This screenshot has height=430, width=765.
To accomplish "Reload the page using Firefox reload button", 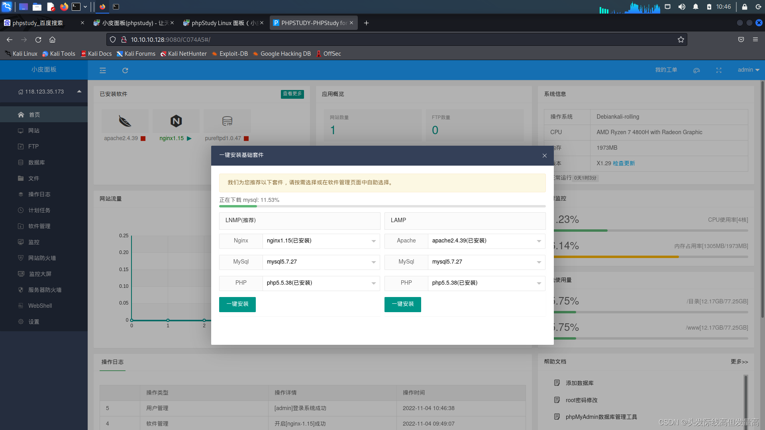I will [x=38, y=39].
